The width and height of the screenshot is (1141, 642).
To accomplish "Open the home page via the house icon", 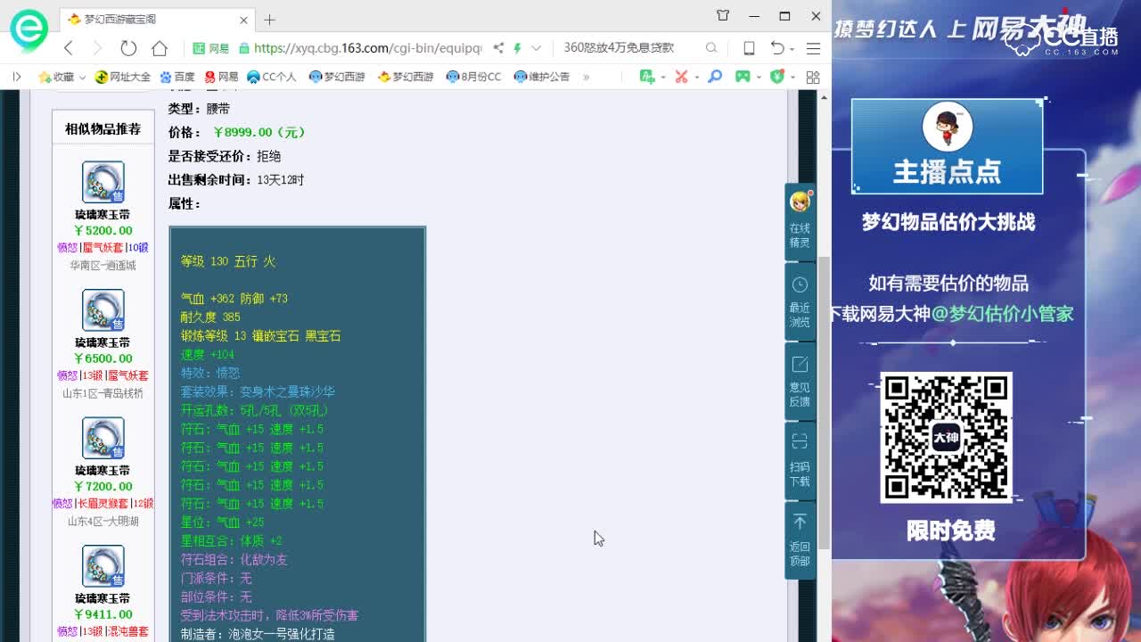I will [x=160, y=47].
